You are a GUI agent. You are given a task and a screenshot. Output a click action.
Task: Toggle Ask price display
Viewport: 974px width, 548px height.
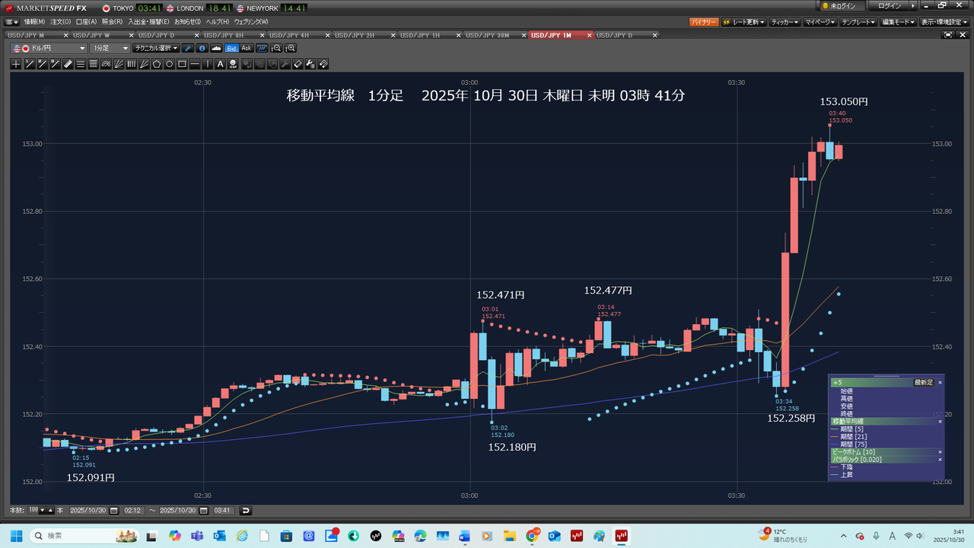[x=247, y=48]
